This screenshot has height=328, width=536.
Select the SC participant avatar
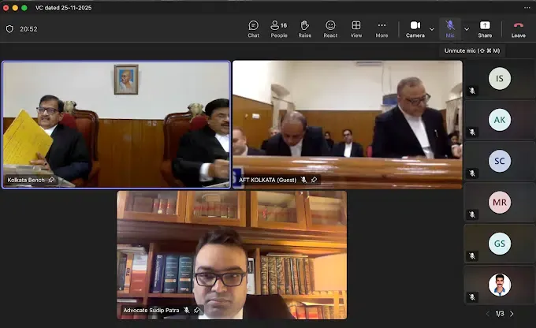500,161
